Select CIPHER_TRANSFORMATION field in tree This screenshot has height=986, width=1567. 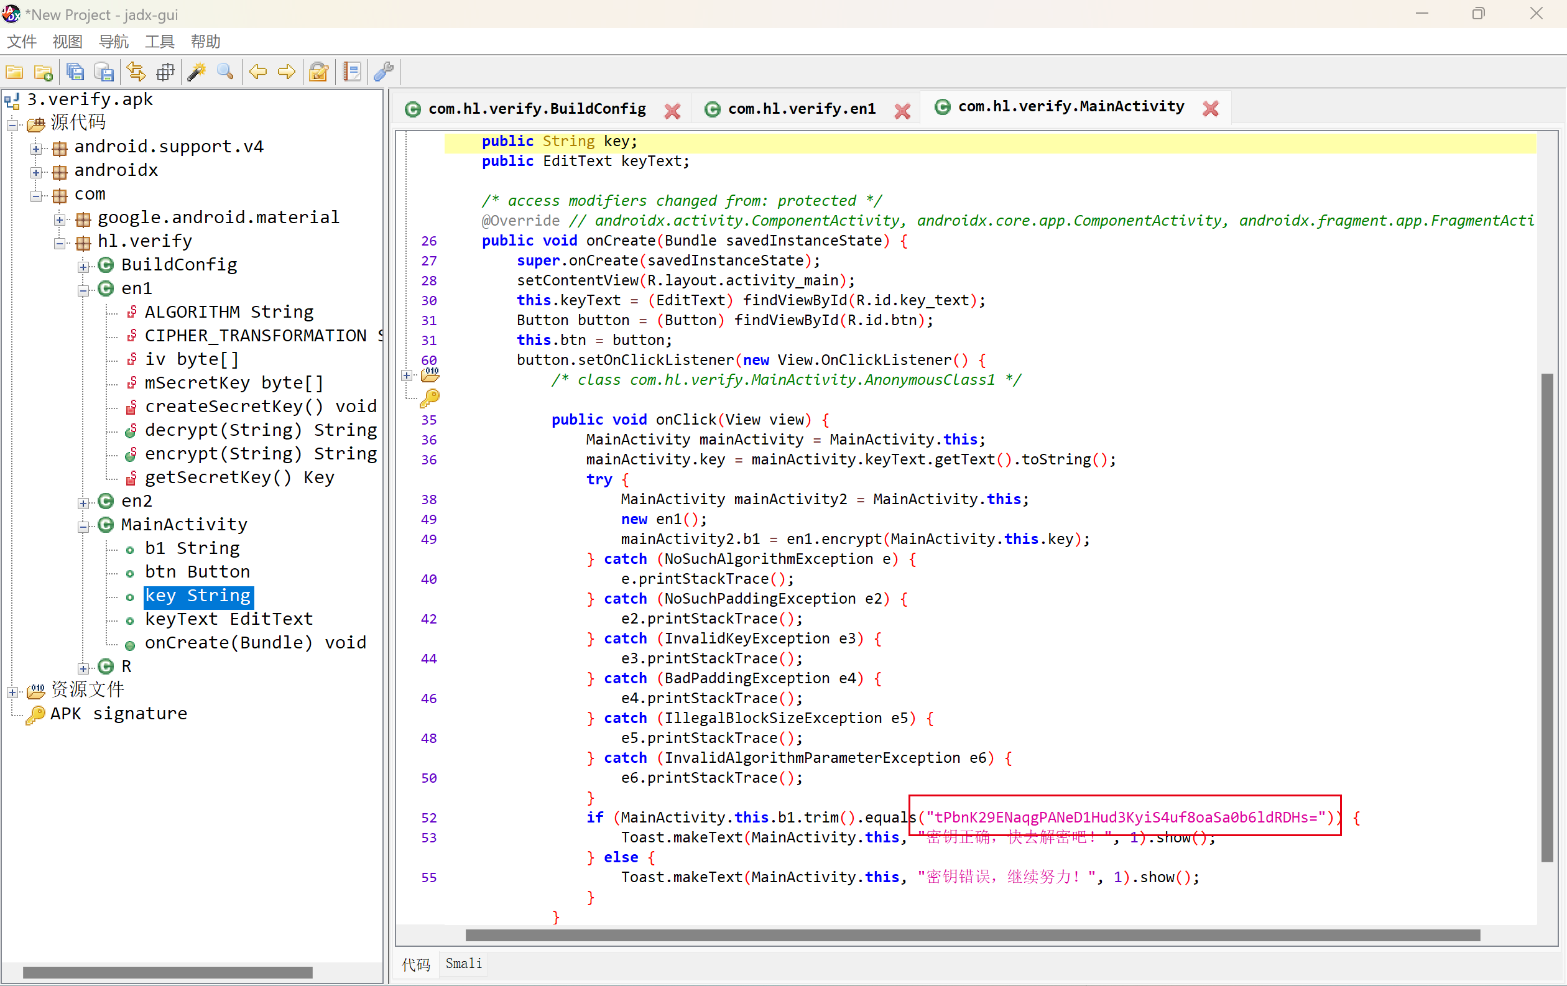264,336
